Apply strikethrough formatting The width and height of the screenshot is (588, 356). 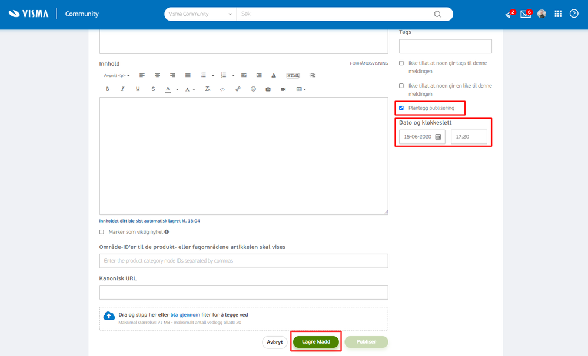[153, 89]
